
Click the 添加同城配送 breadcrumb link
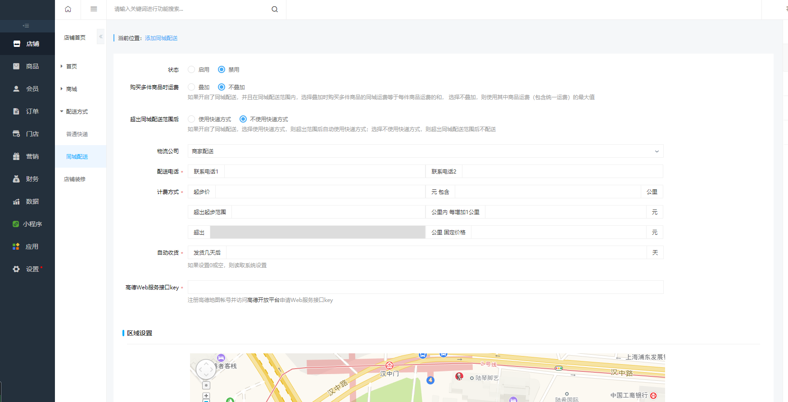point(161,38)
